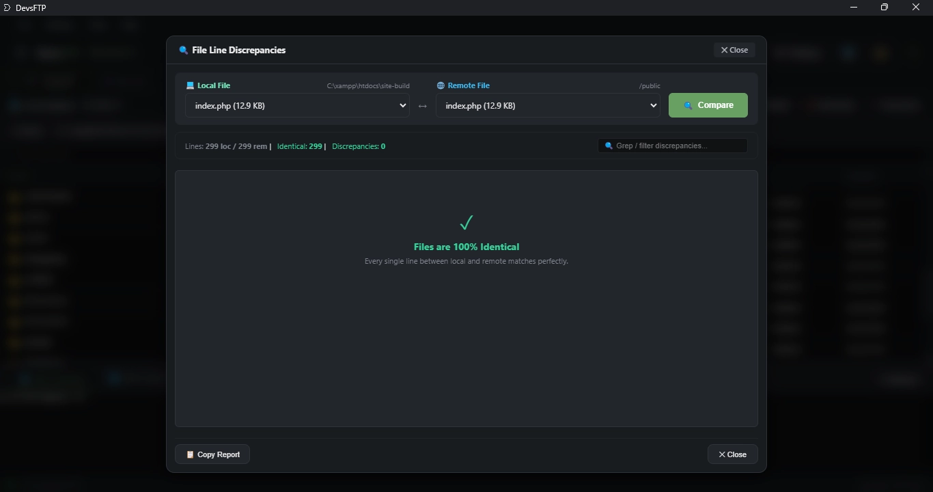Click the 'Identical: 299' counter
The height and width of the screenshot is (492, 933).
tap(299, 146)
